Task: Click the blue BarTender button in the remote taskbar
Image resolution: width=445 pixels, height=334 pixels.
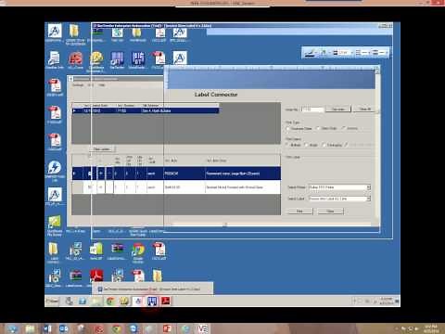Action: point(152,301)
